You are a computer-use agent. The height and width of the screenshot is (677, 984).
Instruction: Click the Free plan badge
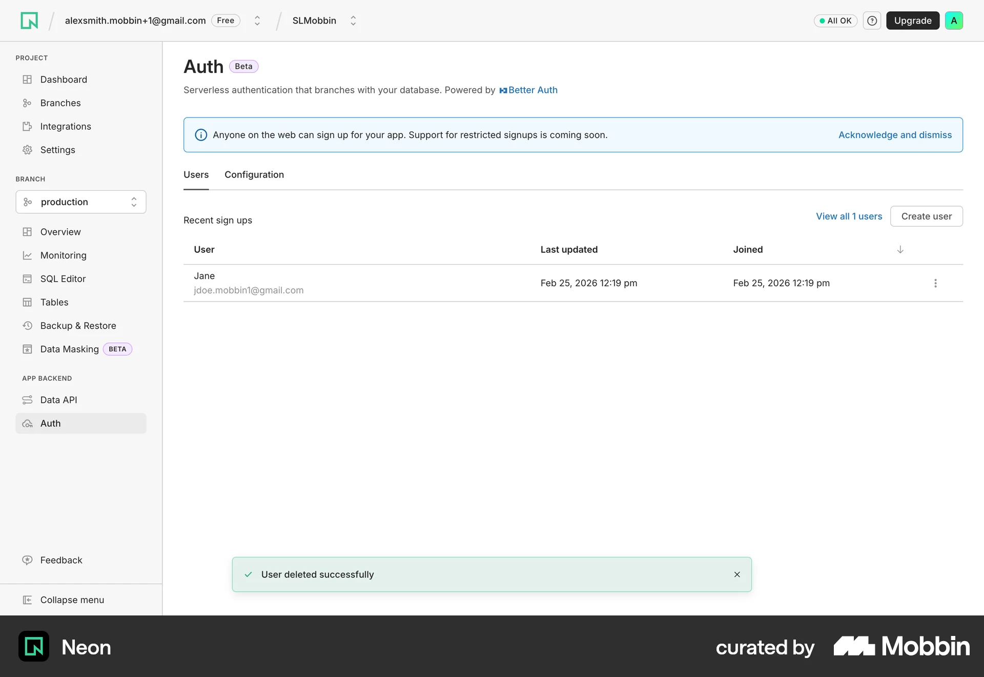coord(225,21)
